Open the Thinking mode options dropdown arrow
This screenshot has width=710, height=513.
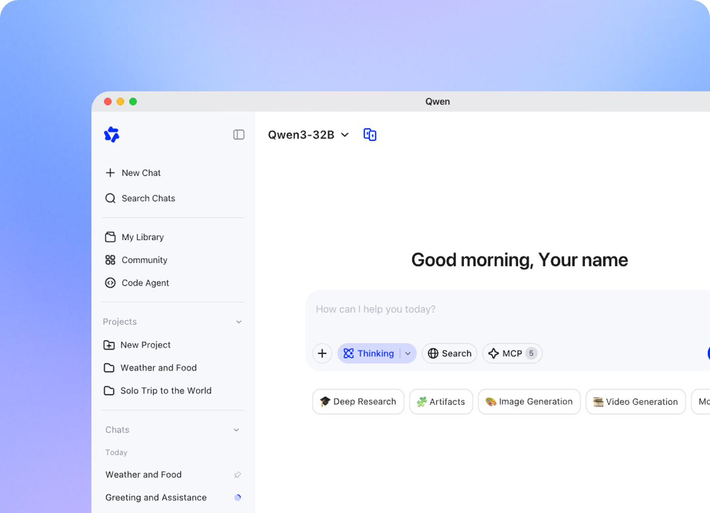[408, 353]
